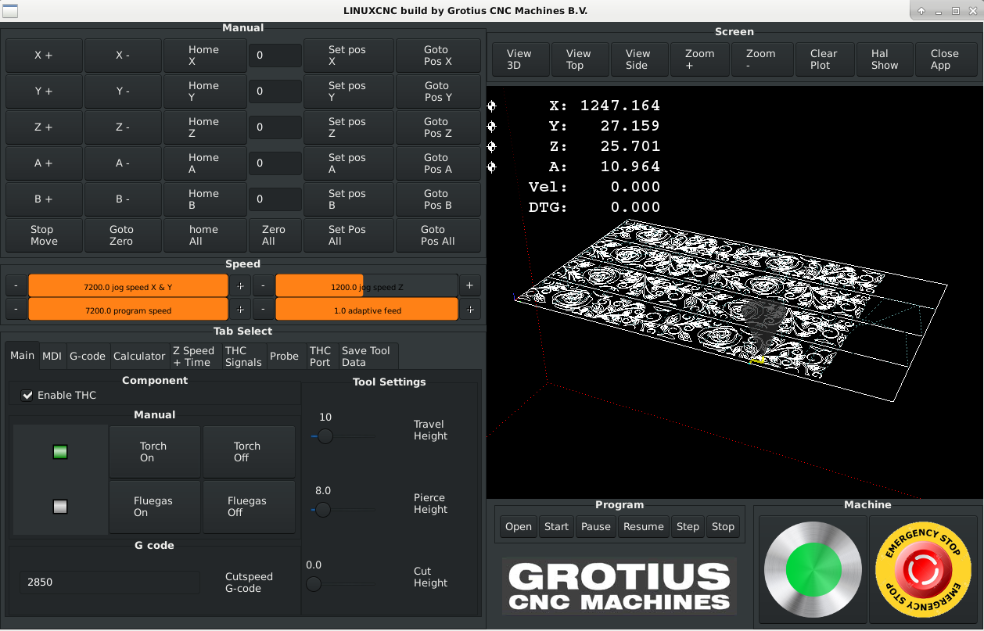This screenshot has width=984, height=631.
Task: Open the Calculator tab
Action: point(139,356)
